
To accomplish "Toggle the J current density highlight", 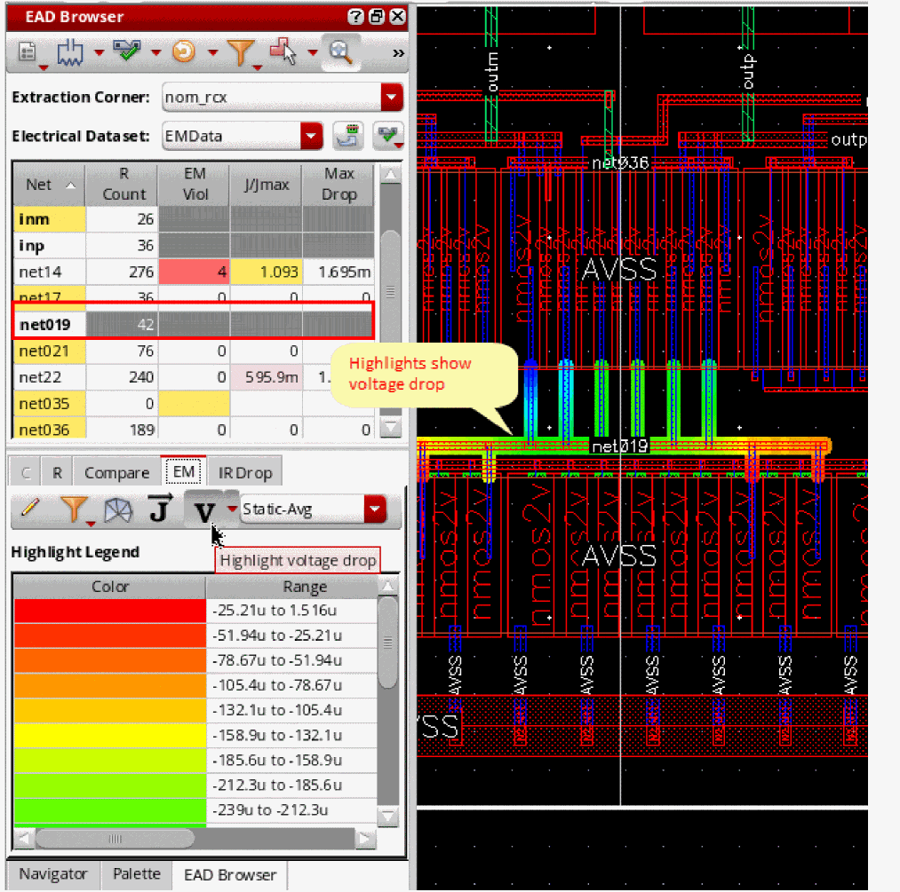I will 159,510.
